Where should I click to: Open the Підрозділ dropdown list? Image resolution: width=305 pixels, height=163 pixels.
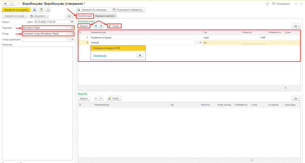[68, 28]
